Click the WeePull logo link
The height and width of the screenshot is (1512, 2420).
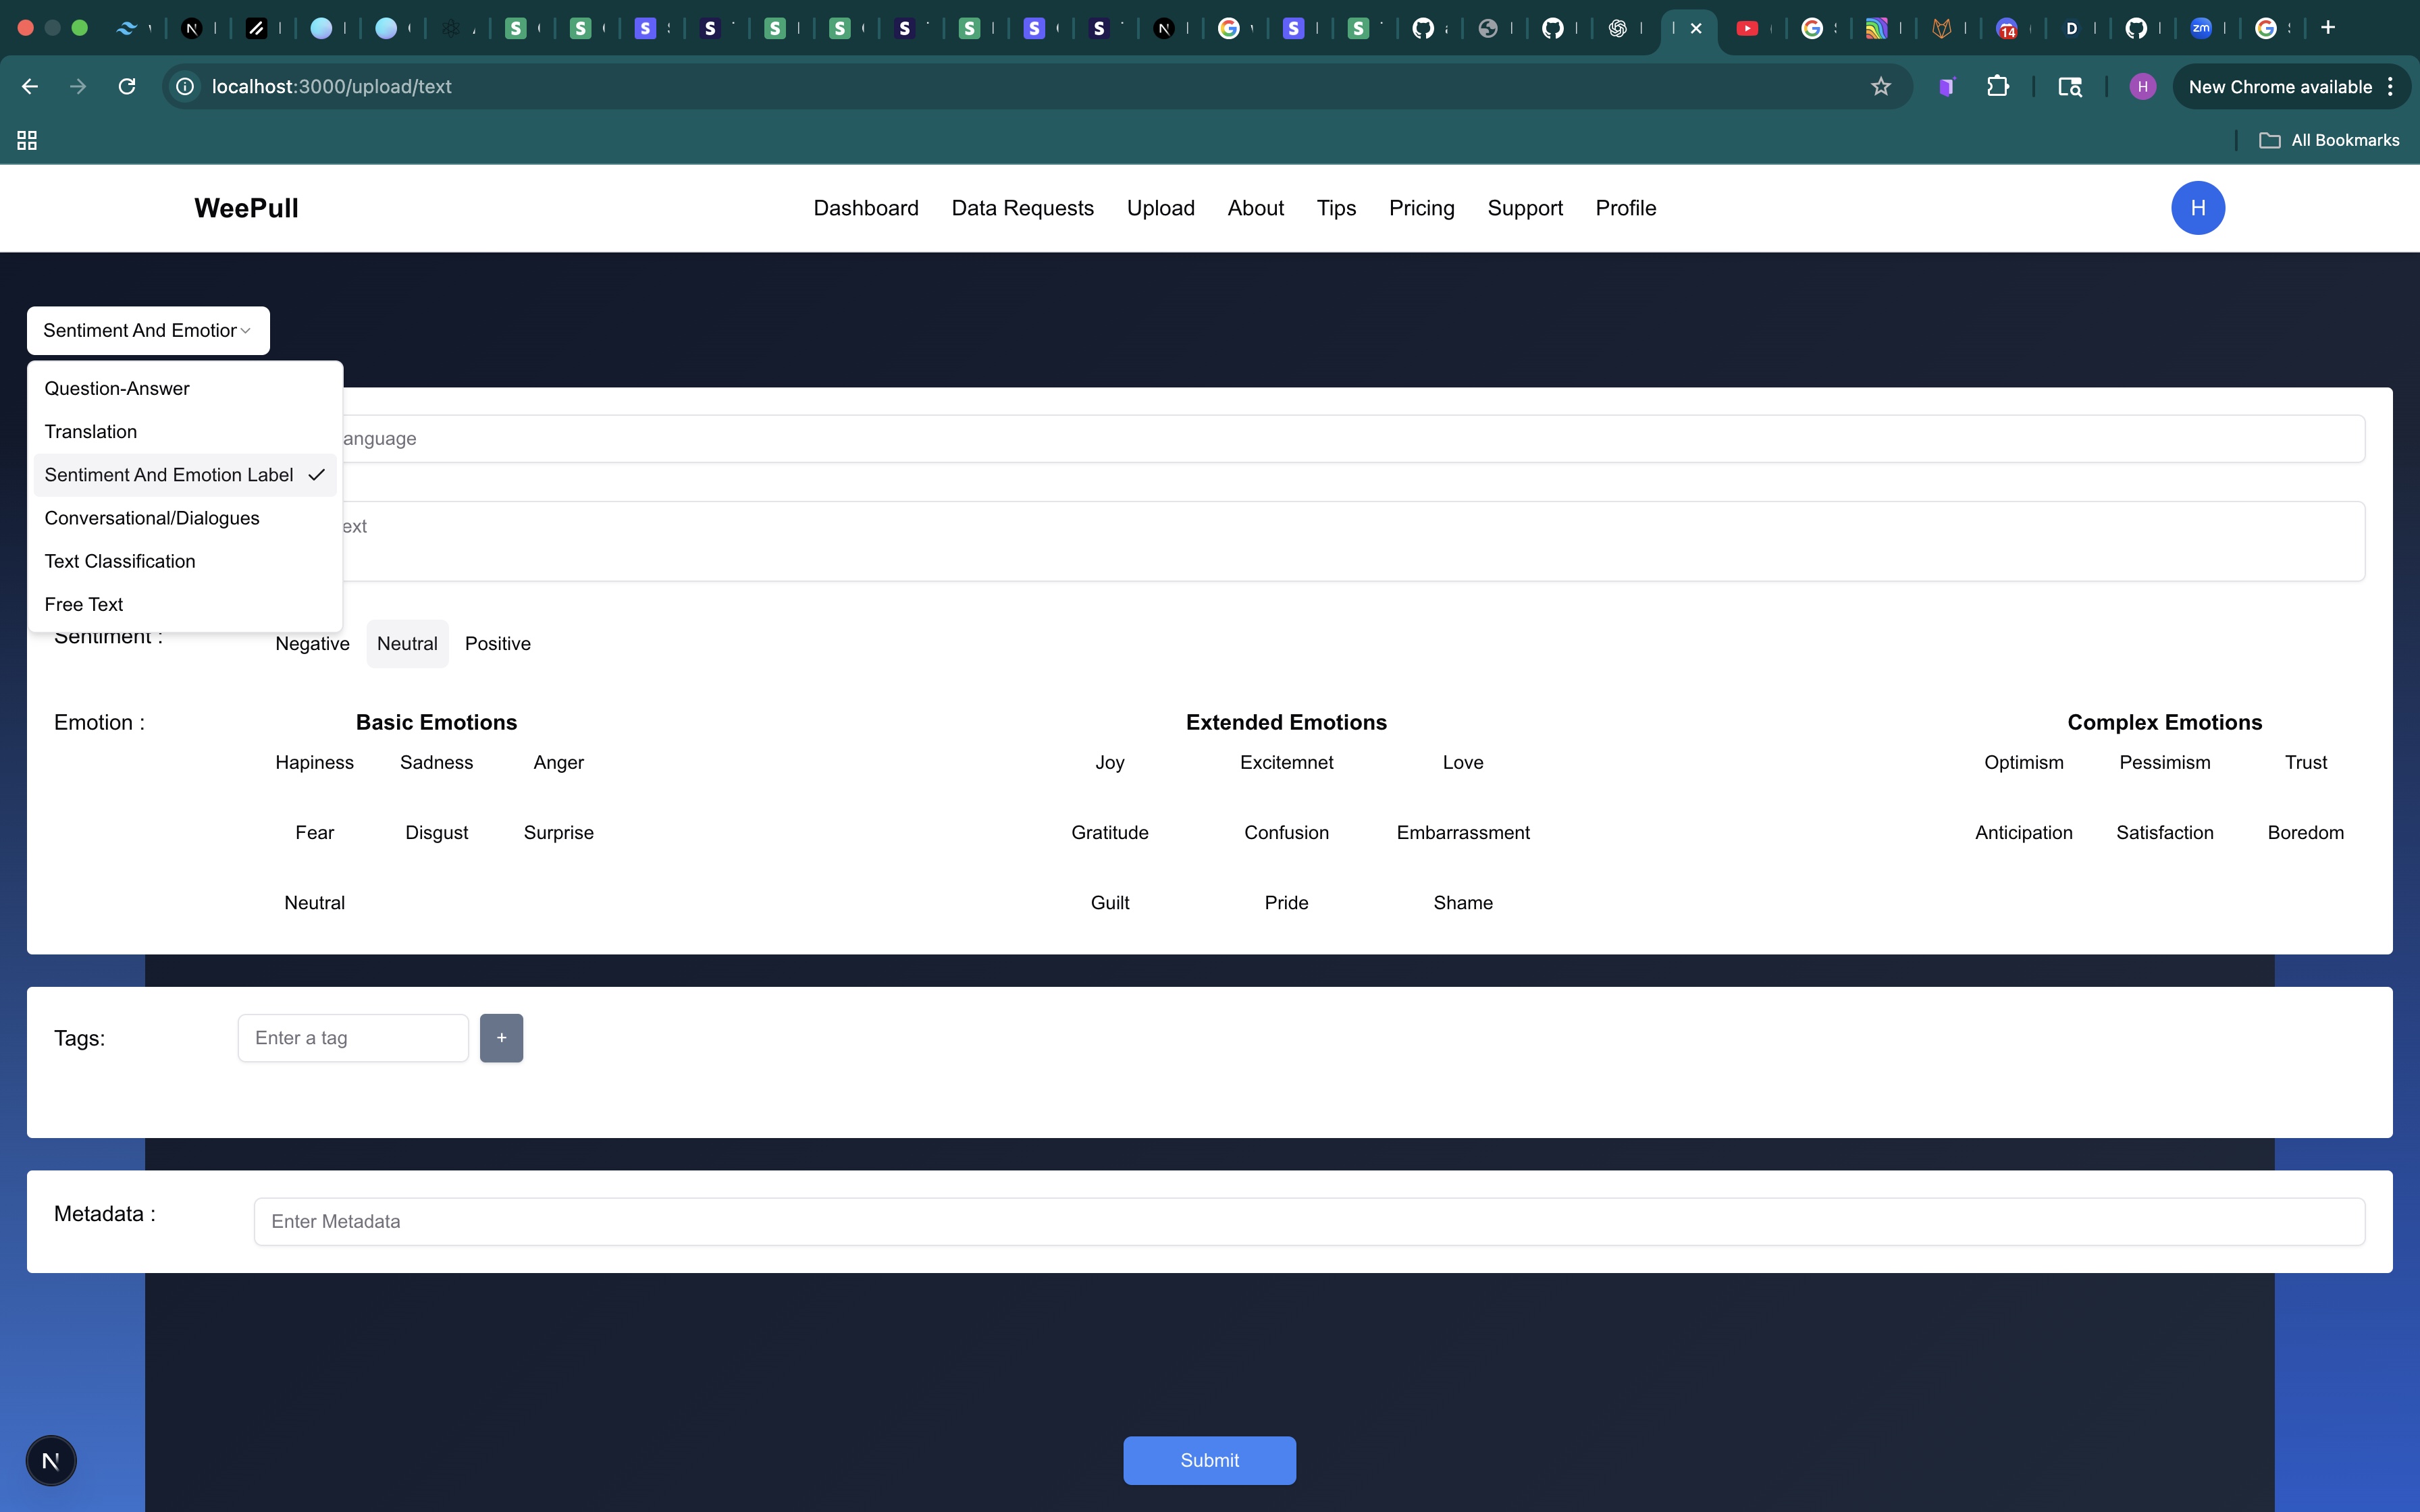(246, 208)
